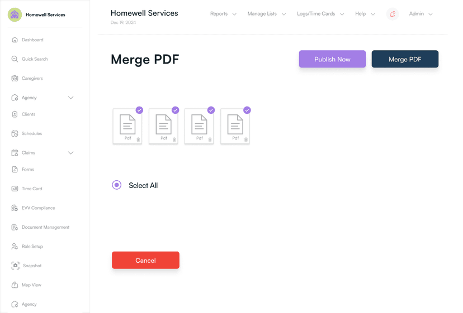
Task: Deselect the fourth PDF's checkmark
Action: coord(247,110)
